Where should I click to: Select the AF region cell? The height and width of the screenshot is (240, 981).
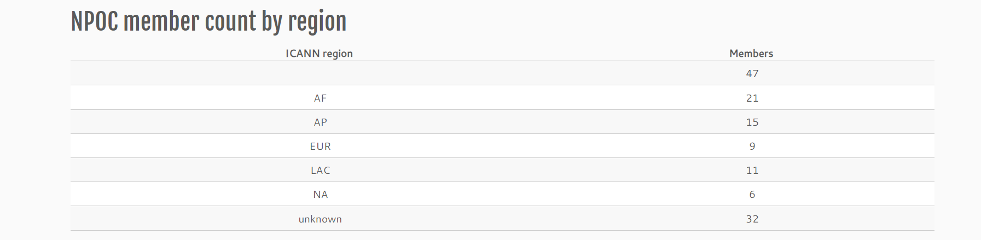point(320,98)
